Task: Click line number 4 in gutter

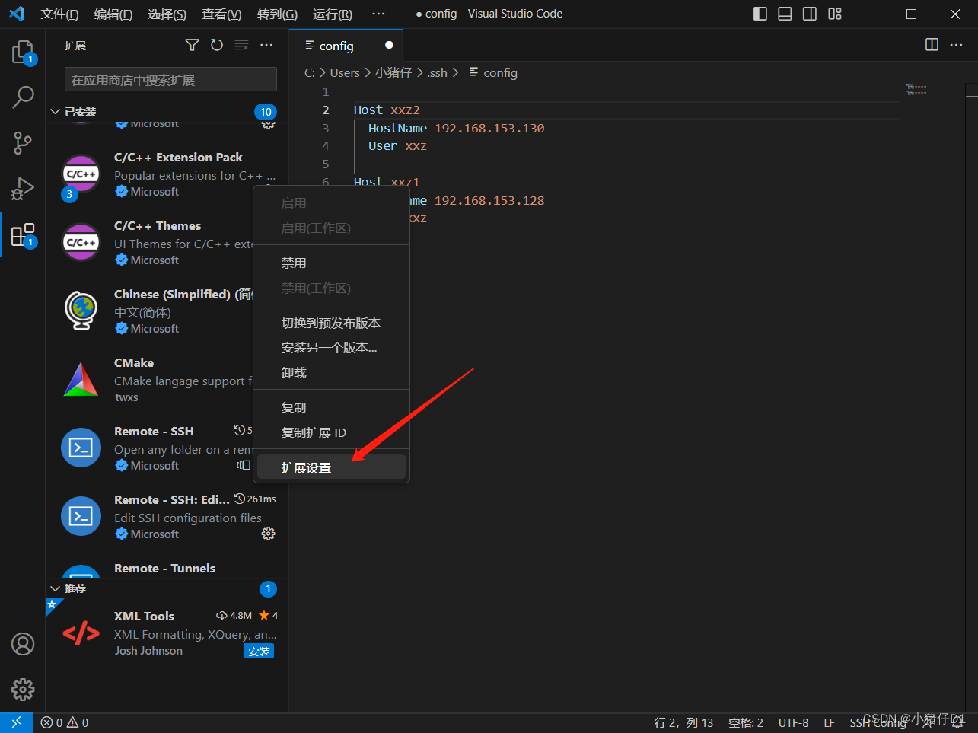Action: click(326, 146)
